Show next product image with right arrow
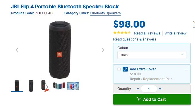The height and width of the screenshot is (106, 195). click(x=103, y=50)
